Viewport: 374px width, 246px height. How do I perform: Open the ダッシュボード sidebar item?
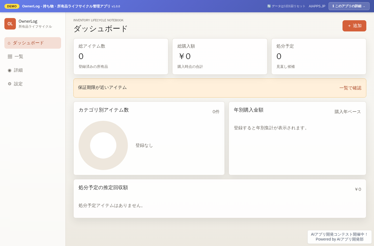click(33, 43)
